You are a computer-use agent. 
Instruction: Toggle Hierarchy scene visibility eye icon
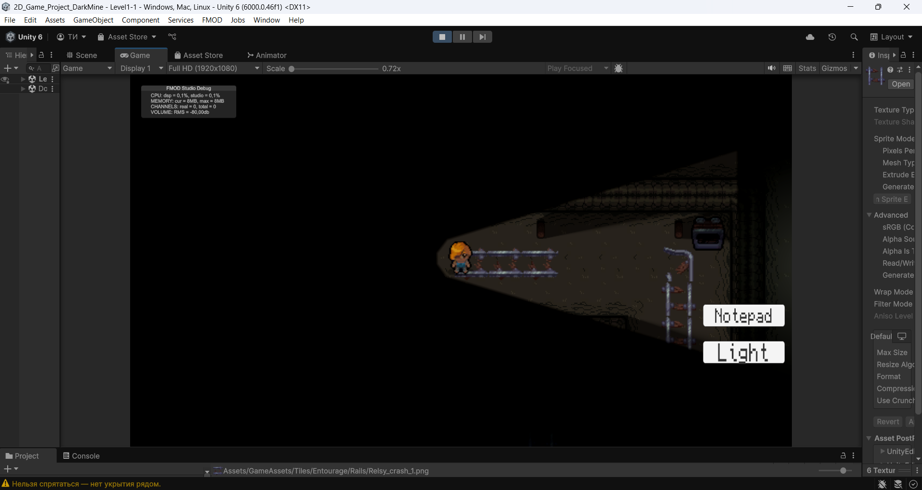[5, 80]
